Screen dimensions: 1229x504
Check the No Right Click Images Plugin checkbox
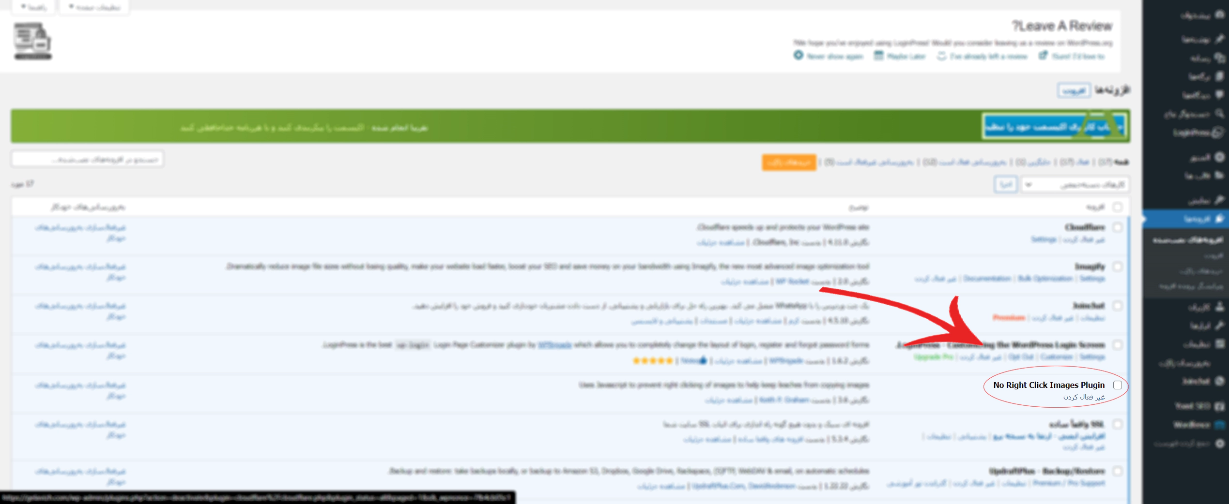(1117, 385)
